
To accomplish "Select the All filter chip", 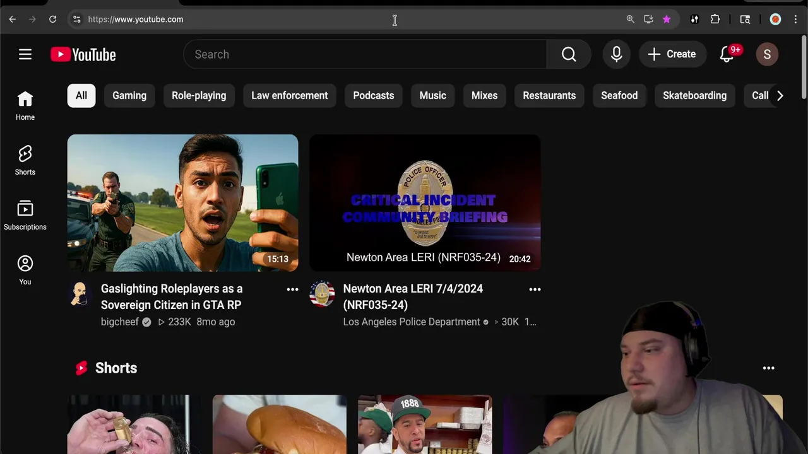I will click(81, 96).
